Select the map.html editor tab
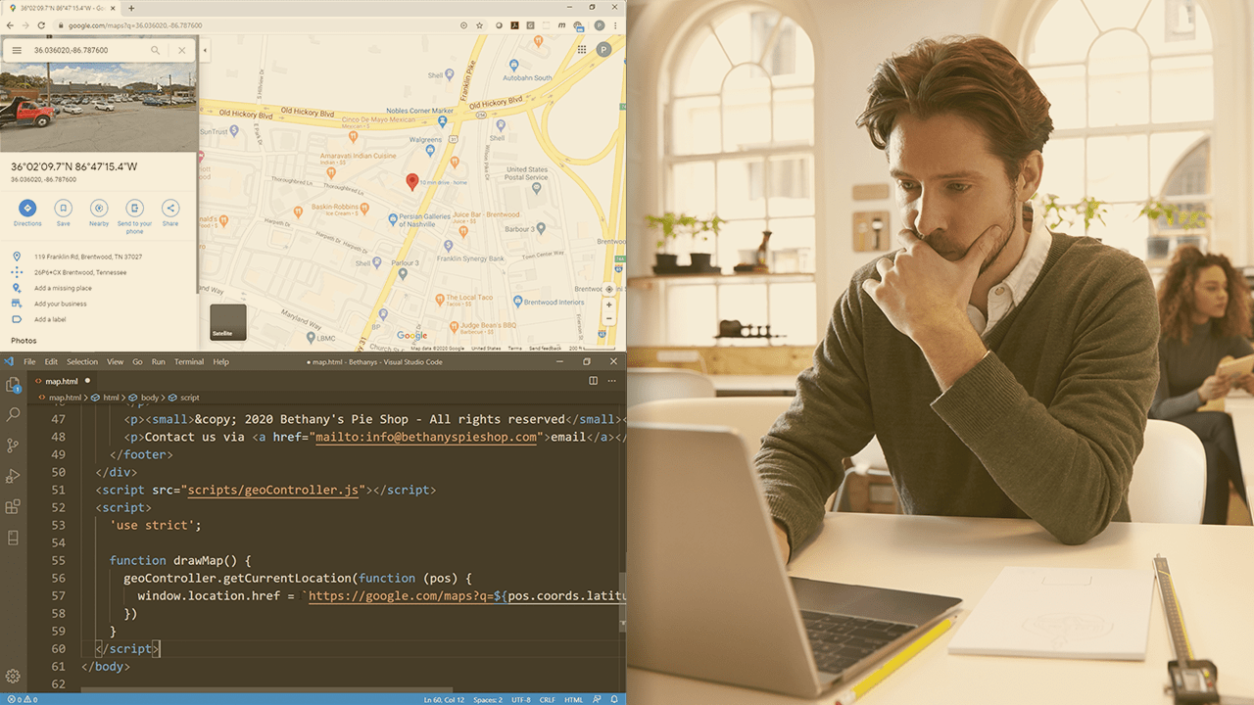This screenshot has width=1254, height=705. (61, 381)
